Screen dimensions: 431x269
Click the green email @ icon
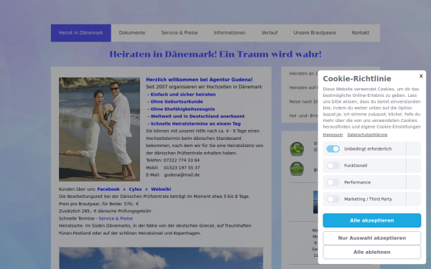coord(297,169)
